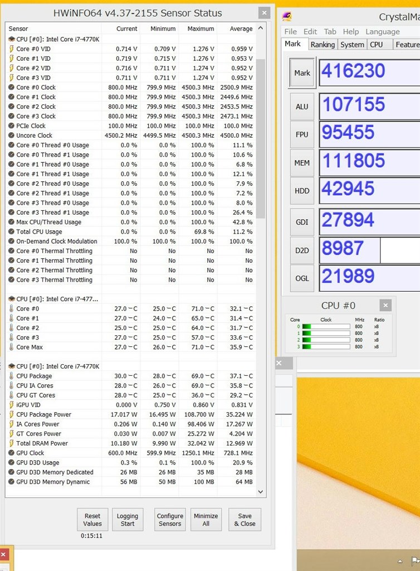Click the elapsed time 0:15:11

(92, 536)
